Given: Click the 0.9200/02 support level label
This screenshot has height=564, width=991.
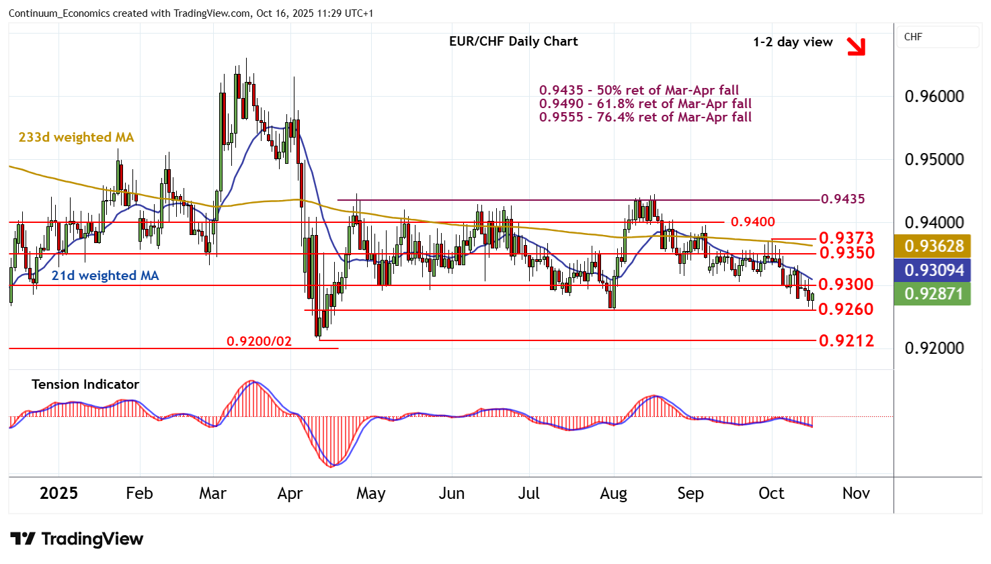Looking at the screenshot, I should click(259, 342).
